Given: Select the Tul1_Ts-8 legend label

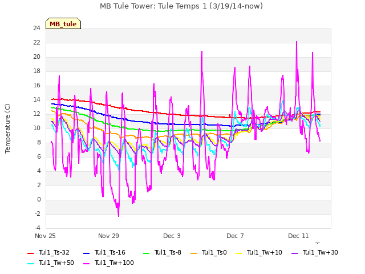Looking at the screenshot, I should (x=168, y=252).
